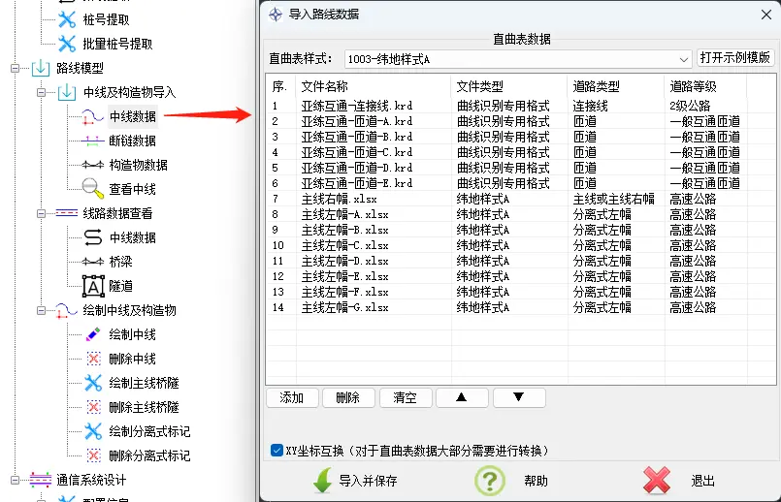
Task: Select the 绘制中线 pencil icon
Action: [92, 334]
